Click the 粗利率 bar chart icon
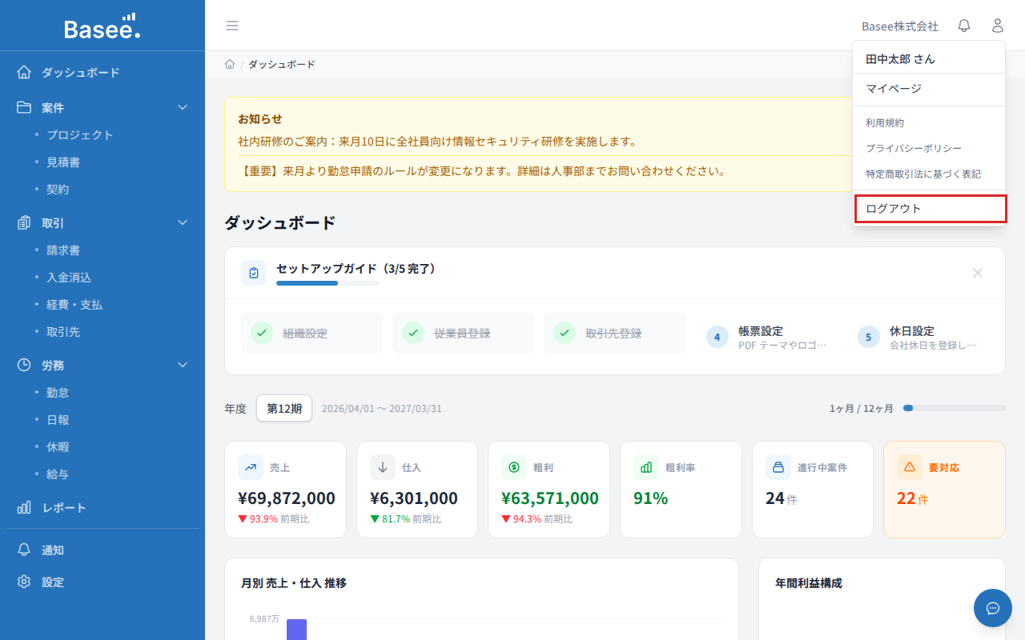 (x=646, y=467)
